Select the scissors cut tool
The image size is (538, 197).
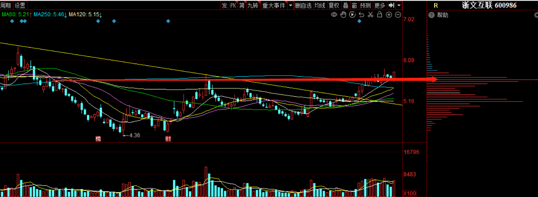pyautogui.click(x=371, y=15)
